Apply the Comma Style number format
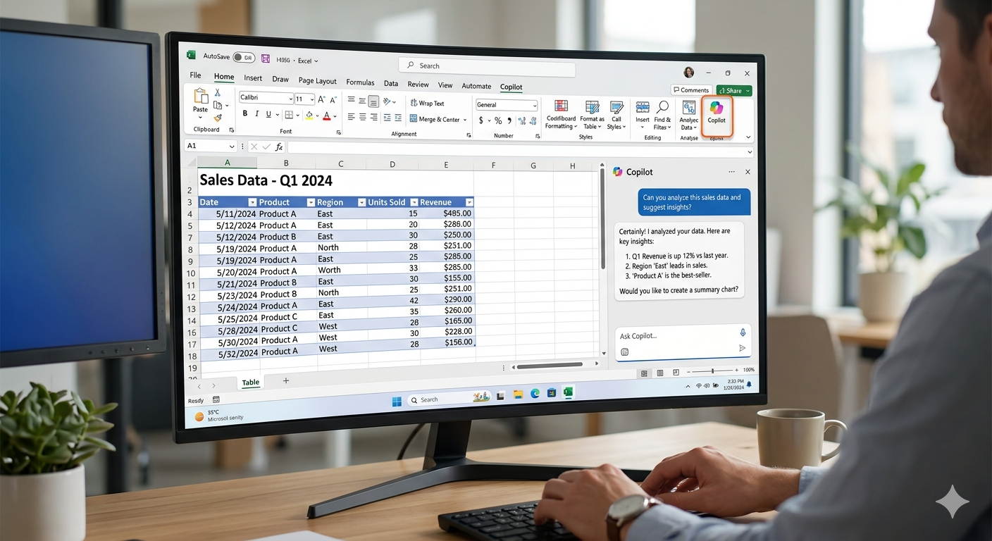This screenshot has height=541, width=992. pyautogui.click(x=509, y=121)
